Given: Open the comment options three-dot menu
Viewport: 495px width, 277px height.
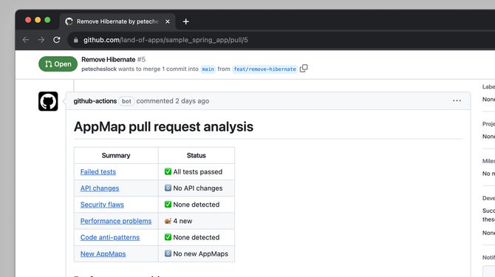Looking at the screenshot, I should point(457,100).
